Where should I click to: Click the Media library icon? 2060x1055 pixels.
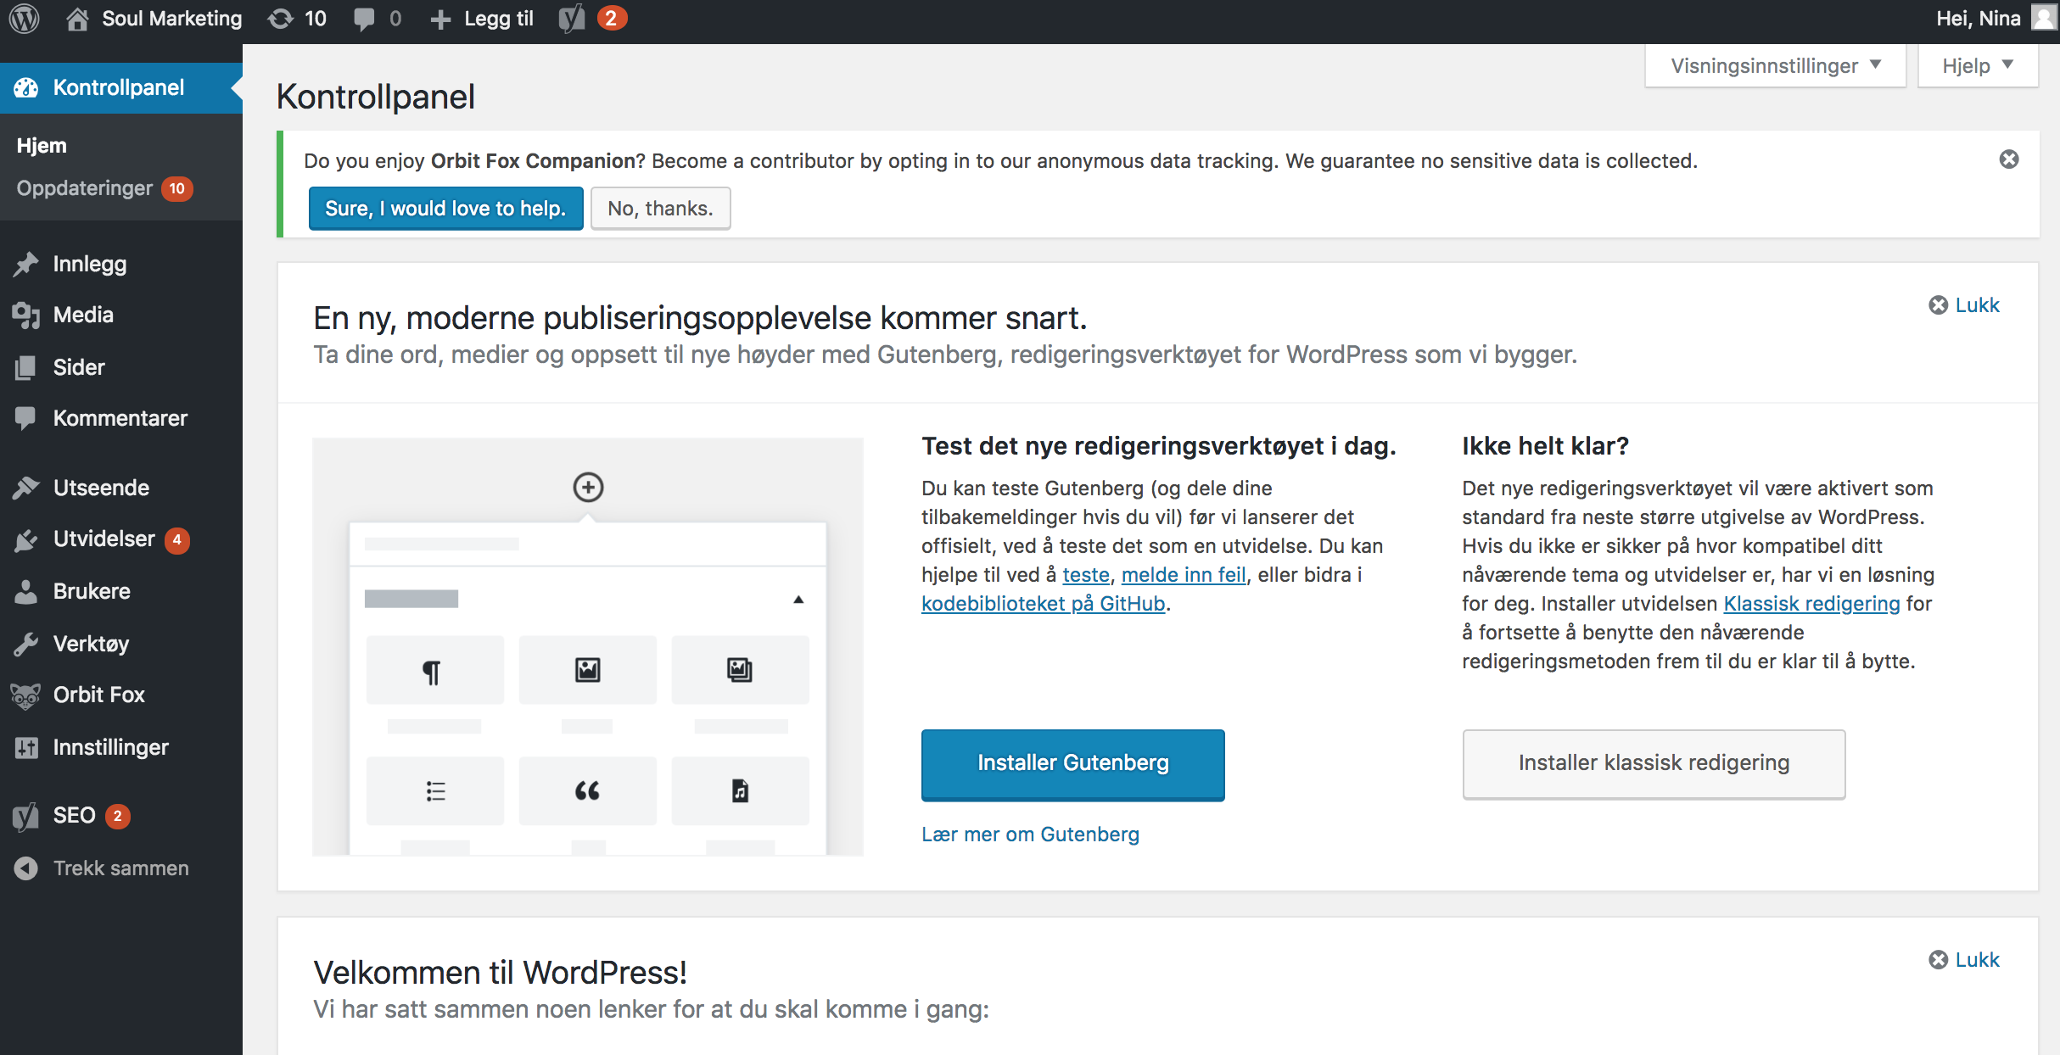(x=26, y=315)
